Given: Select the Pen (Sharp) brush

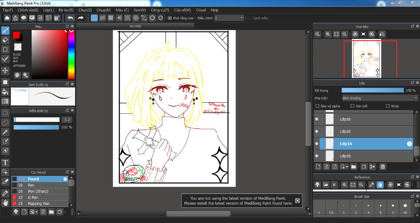Looking at the screenshot, I should (x=40, y=191).
